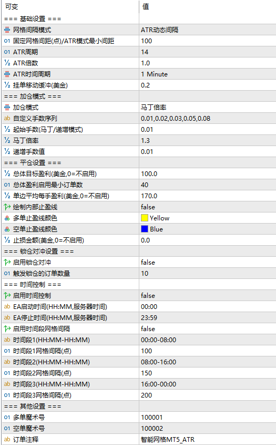The width and height of the screenshot is (276, 445).
Task: Click the string icon beside EA启动时间
Action: (x=7, y=306)
